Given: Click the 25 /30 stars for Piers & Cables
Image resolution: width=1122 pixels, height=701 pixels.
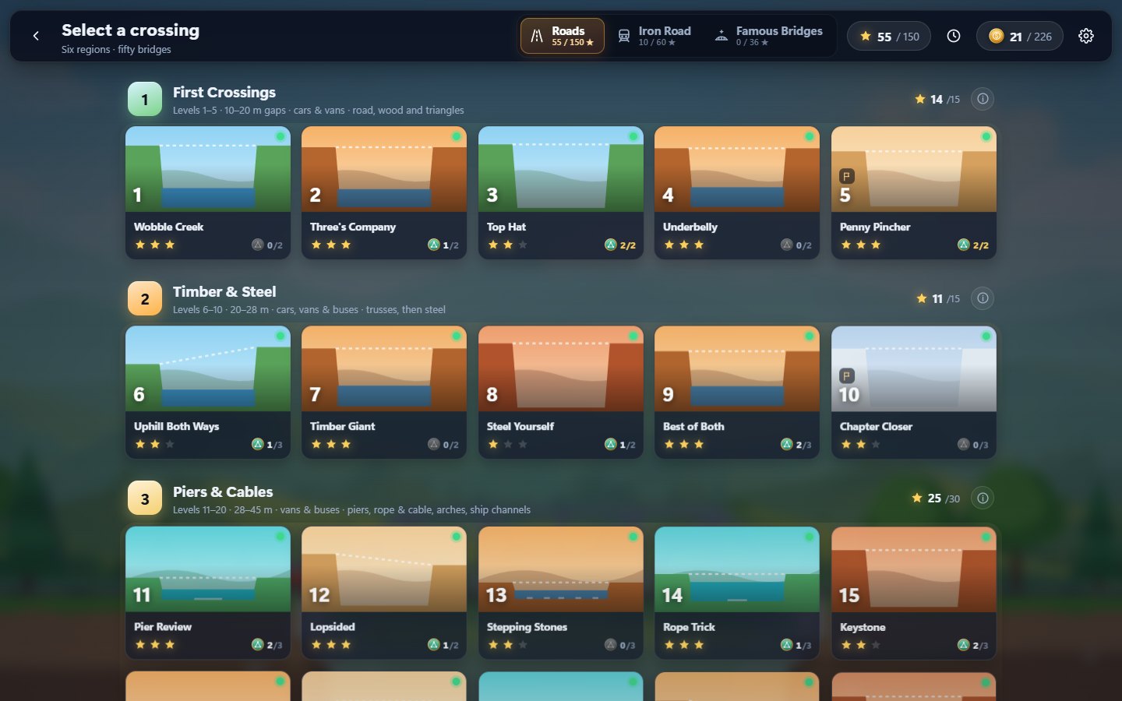Looking at the screenshot, I should coord(936,498).
